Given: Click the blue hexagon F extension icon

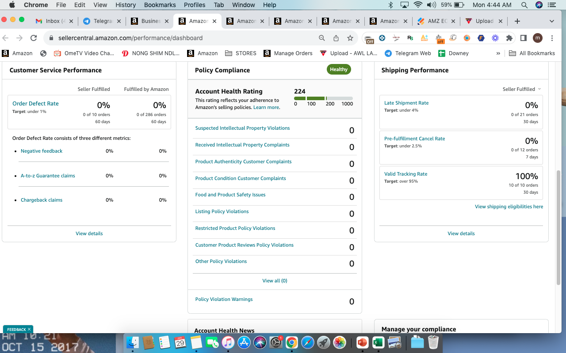Looking at the screenshot, I should click(x=481, y=38).
